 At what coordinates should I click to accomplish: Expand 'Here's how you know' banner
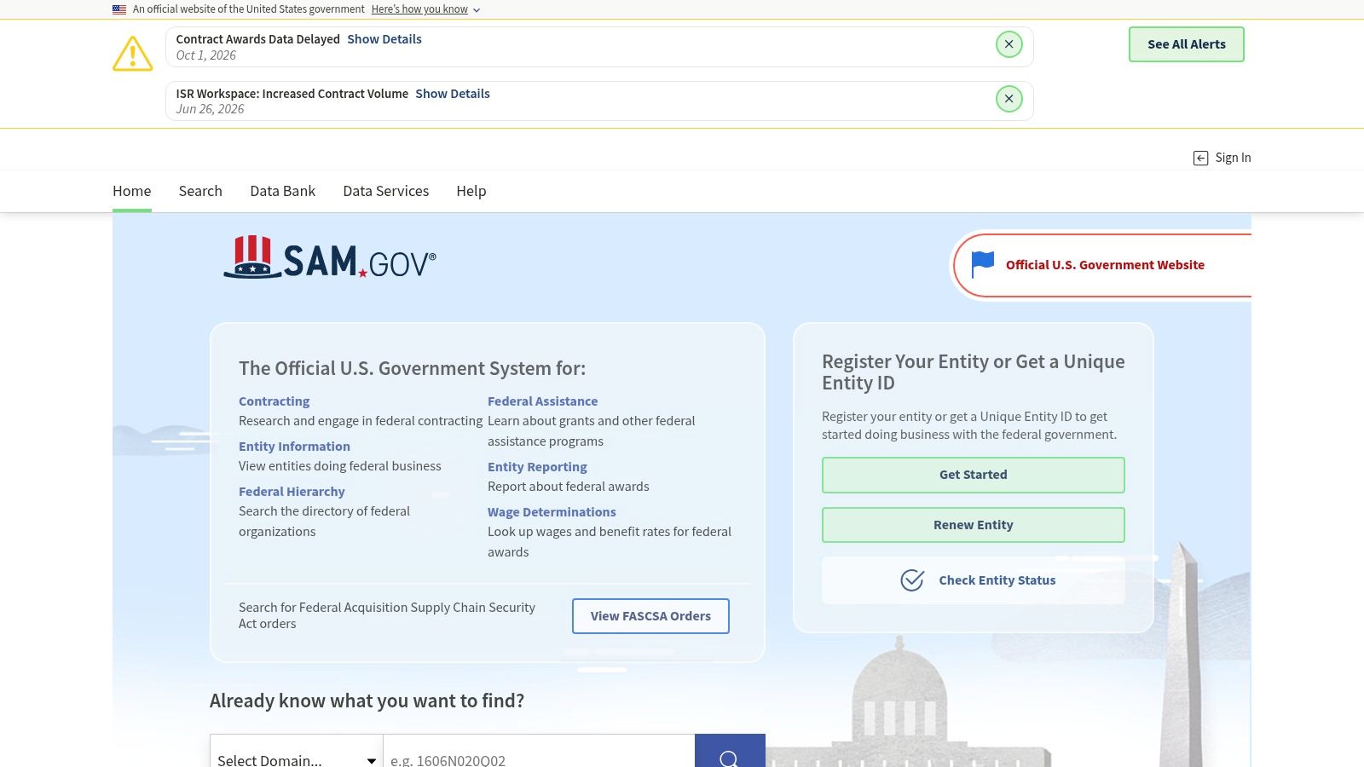point(425,9)
